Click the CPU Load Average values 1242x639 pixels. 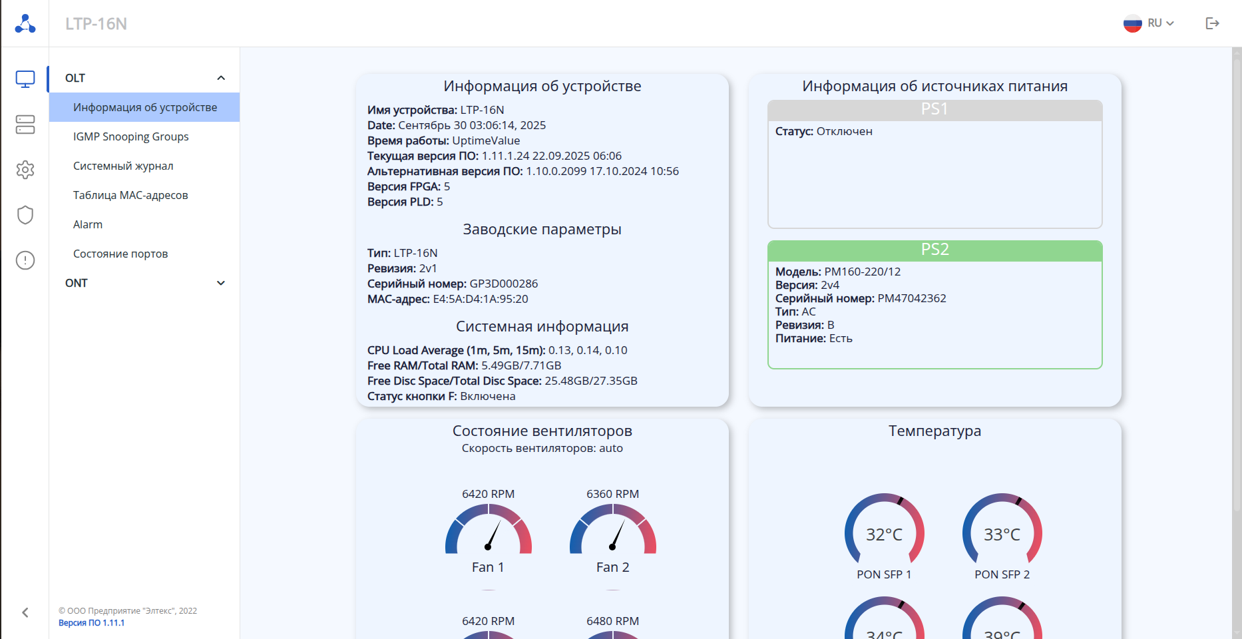pyautogui.click(x=588, y=350)
